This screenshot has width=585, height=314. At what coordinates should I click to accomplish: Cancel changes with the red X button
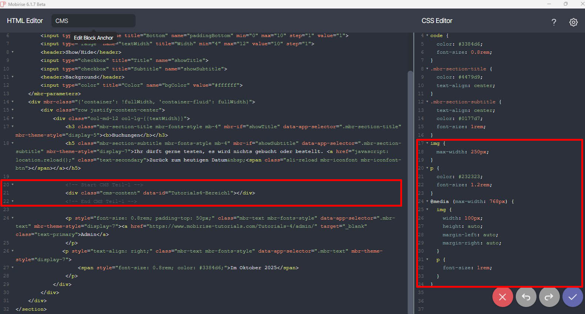(x=502, y=297)
